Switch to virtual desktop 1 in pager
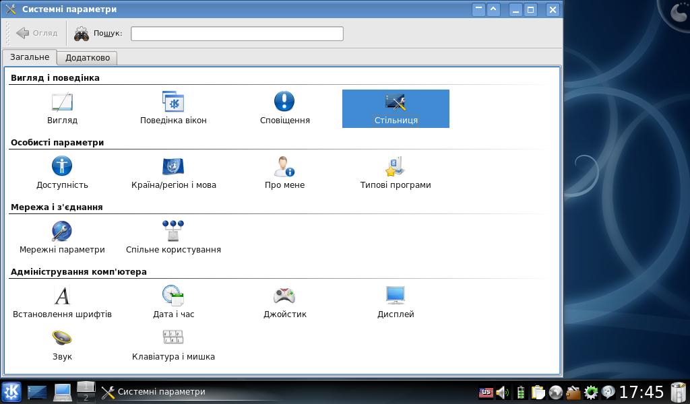Viewport: 690px width, 404px height. pos(86,386)
